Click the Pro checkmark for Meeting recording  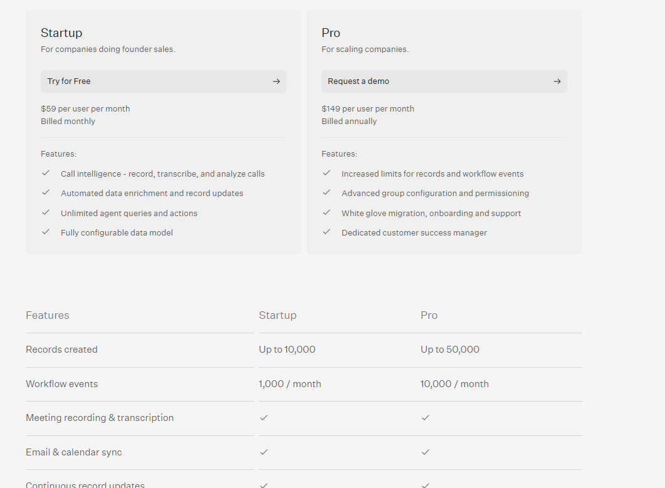[x=426, y=417]
